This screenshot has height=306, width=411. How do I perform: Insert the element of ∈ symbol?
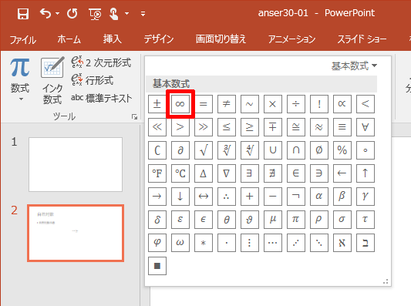coord(295,173)
